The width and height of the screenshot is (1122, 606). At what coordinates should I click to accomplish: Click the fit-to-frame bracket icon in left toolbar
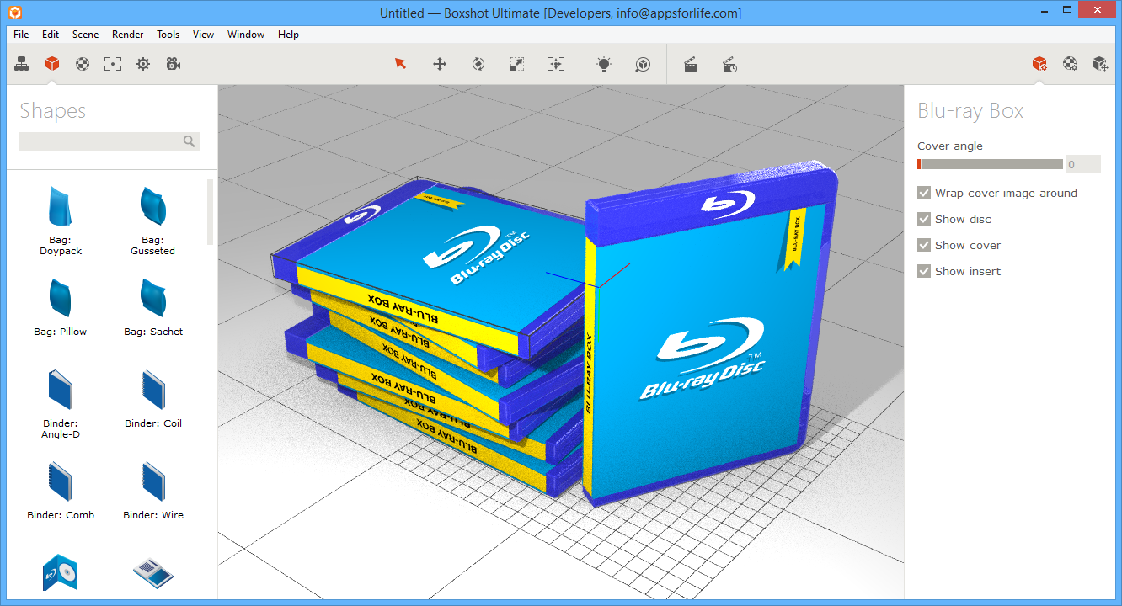pyautogui.click(x=113, y=64)
